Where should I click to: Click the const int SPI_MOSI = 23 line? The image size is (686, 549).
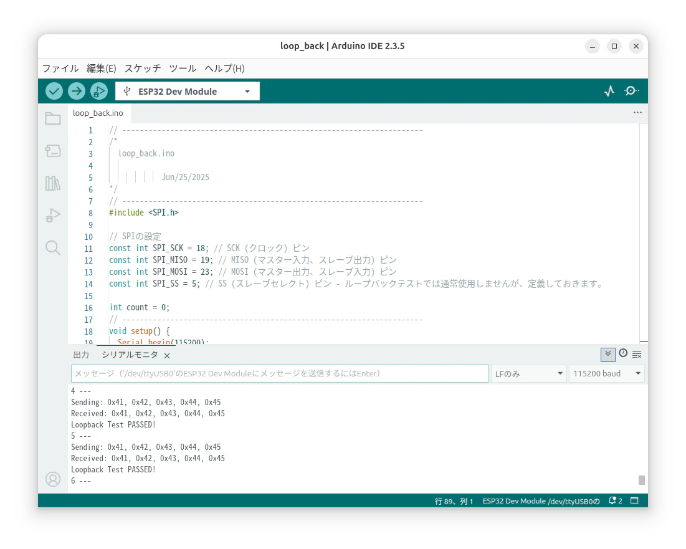coord(253,272)
